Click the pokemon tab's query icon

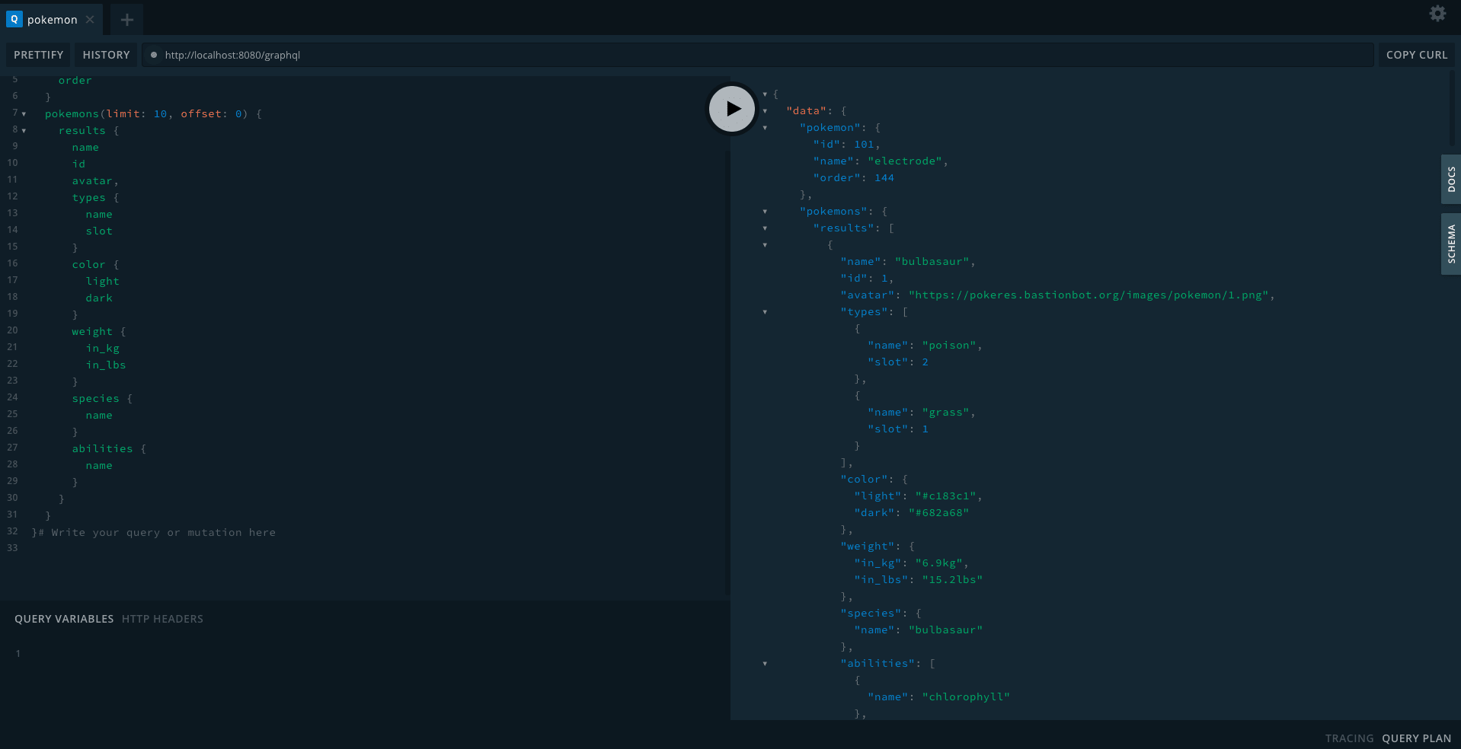tap(14, 18)
